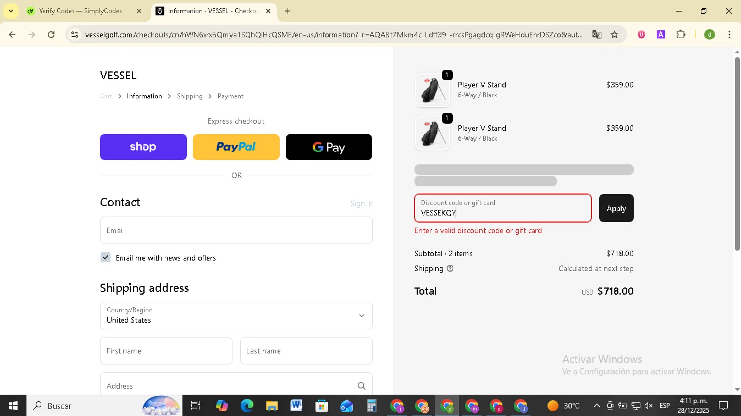Launch Copilot from the taskbar
The height and width of the screenshot is (416, 741).
(222, 406)
